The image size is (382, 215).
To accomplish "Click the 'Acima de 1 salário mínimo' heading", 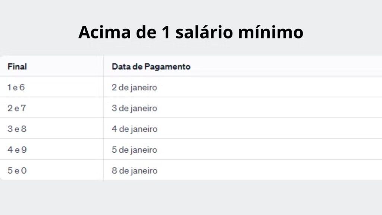I will tap(191, 32).
